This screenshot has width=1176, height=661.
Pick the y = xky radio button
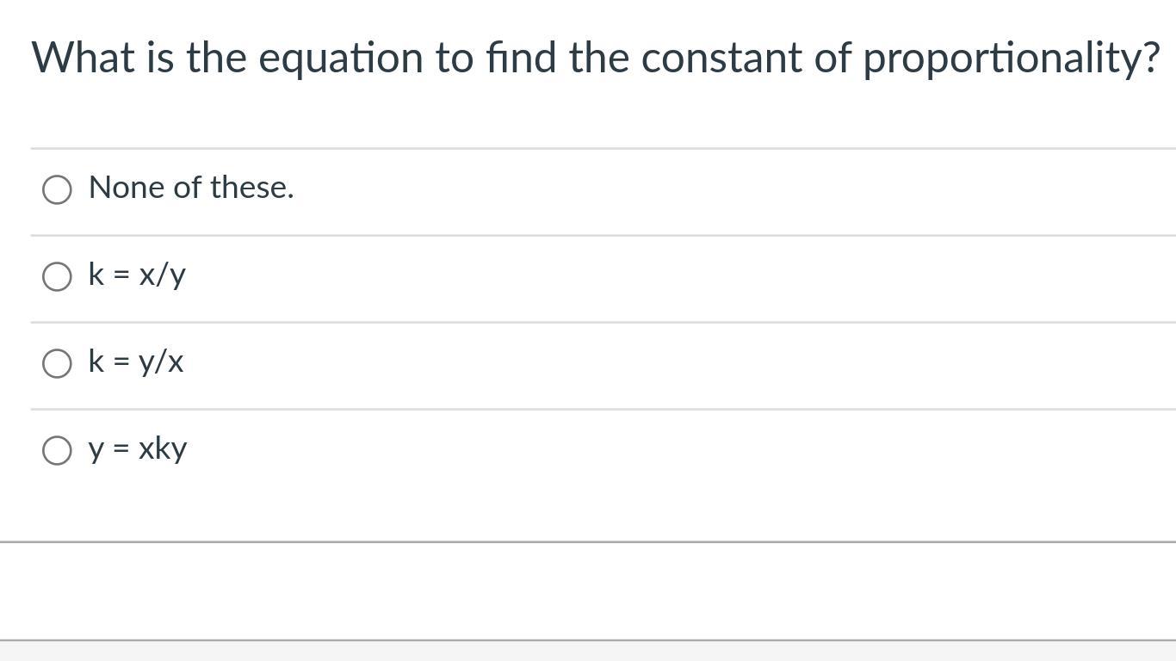(57, 450)
